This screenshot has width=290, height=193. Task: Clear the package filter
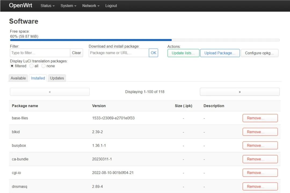pyautogui.click(x=77, y=53)
